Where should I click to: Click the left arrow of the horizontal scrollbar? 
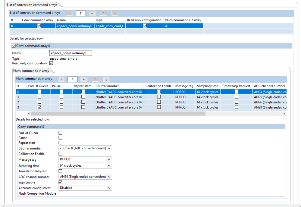coord(29,113)
